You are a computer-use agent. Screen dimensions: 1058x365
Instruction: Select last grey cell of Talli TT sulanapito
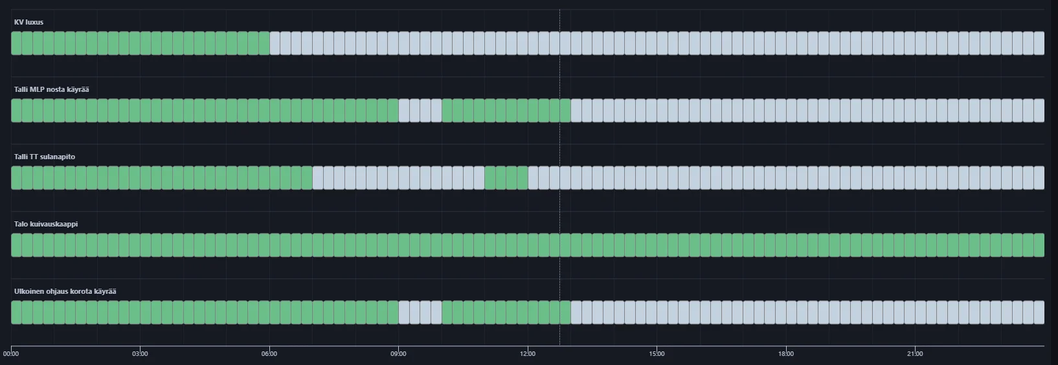[1039, 178]
